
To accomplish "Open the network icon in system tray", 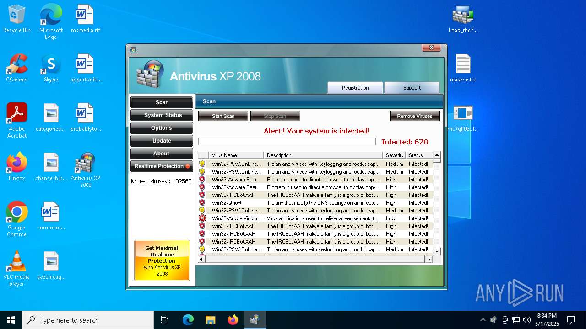I will tap(516, 320).
